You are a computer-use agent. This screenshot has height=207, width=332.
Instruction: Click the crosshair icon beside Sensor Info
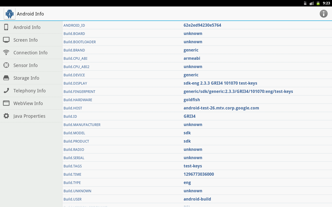pyautogui.click(x=6, y=65)
